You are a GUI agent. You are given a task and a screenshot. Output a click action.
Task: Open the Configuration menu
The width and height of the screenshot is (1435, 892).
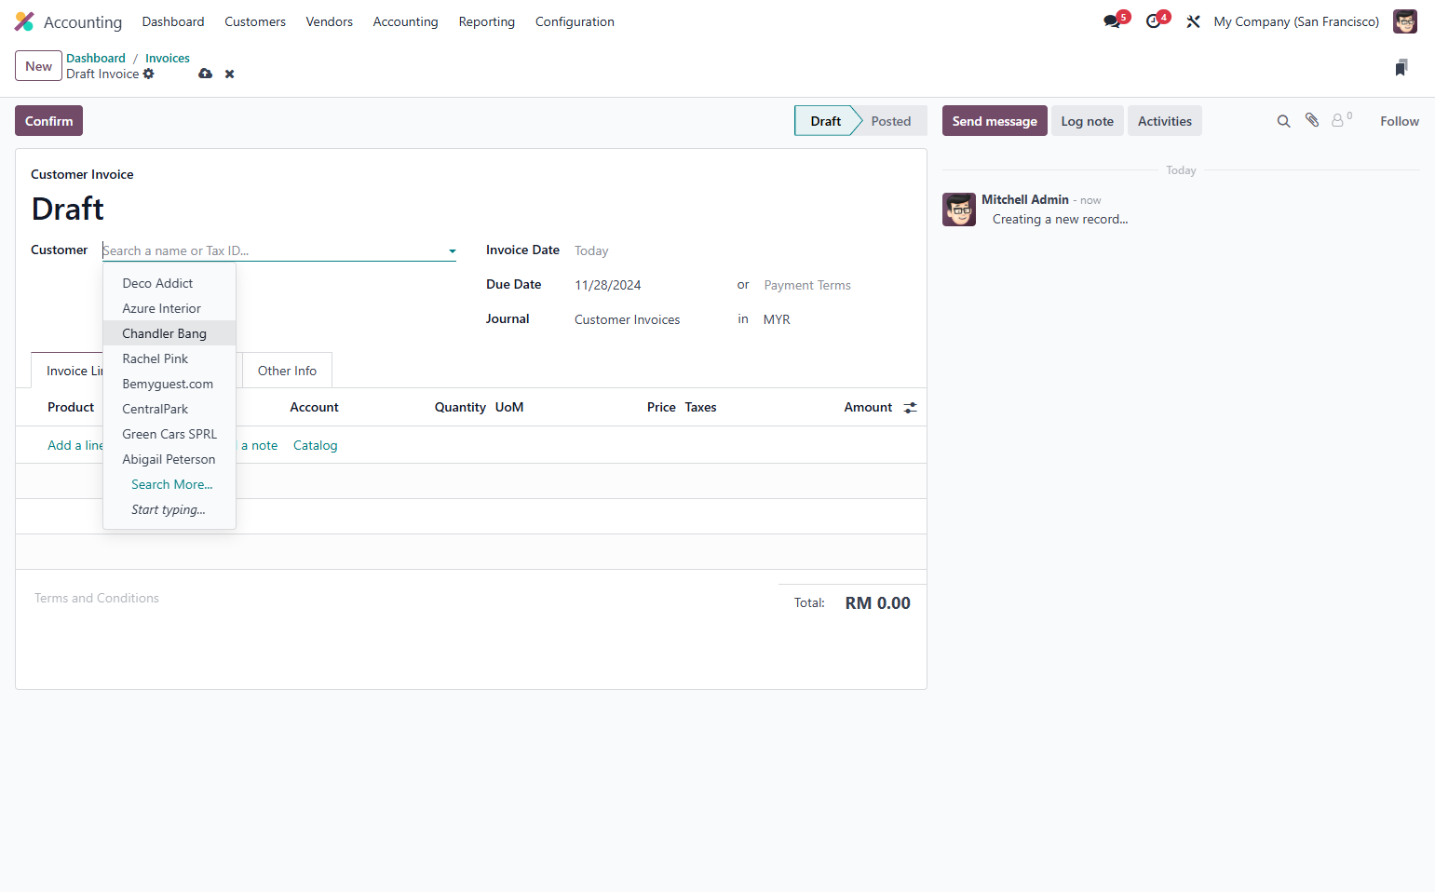point(575,21)
